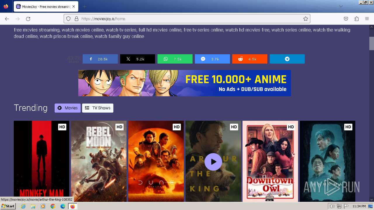Expand the list all tabs chevron

point(341,6)
